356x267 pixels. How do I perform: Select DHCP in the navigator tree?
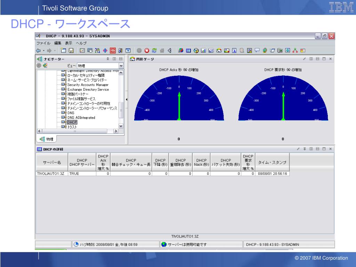point(72,122)
